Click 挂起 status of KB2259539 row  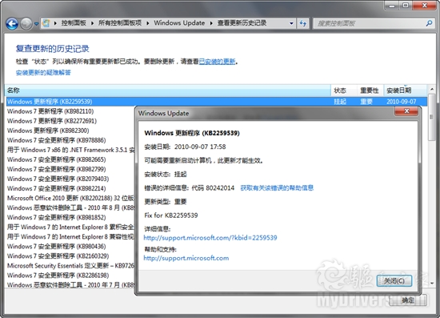click(340, 102)
